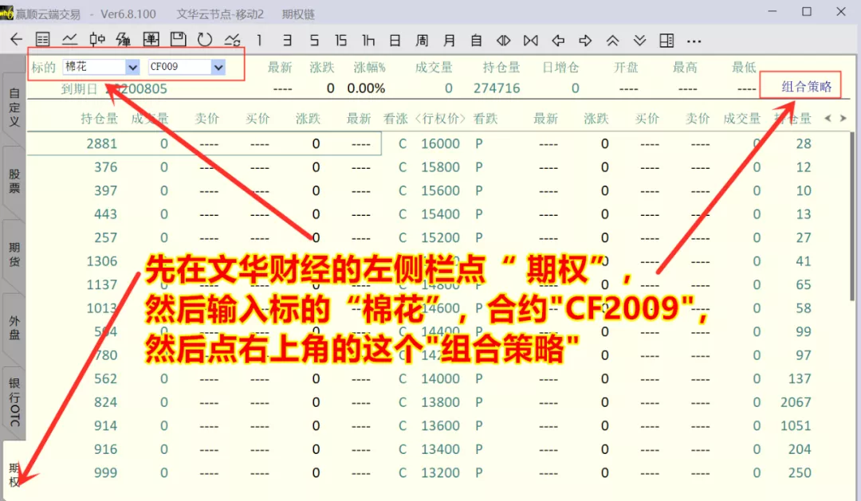Click the put open interest value 1051
The image size is (861, 501).
pyautogui.click(x=796, y=426)
